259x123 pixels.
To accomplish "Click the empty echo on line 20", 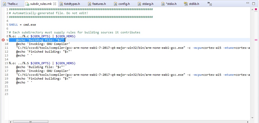I will click(x=24, y=82).
